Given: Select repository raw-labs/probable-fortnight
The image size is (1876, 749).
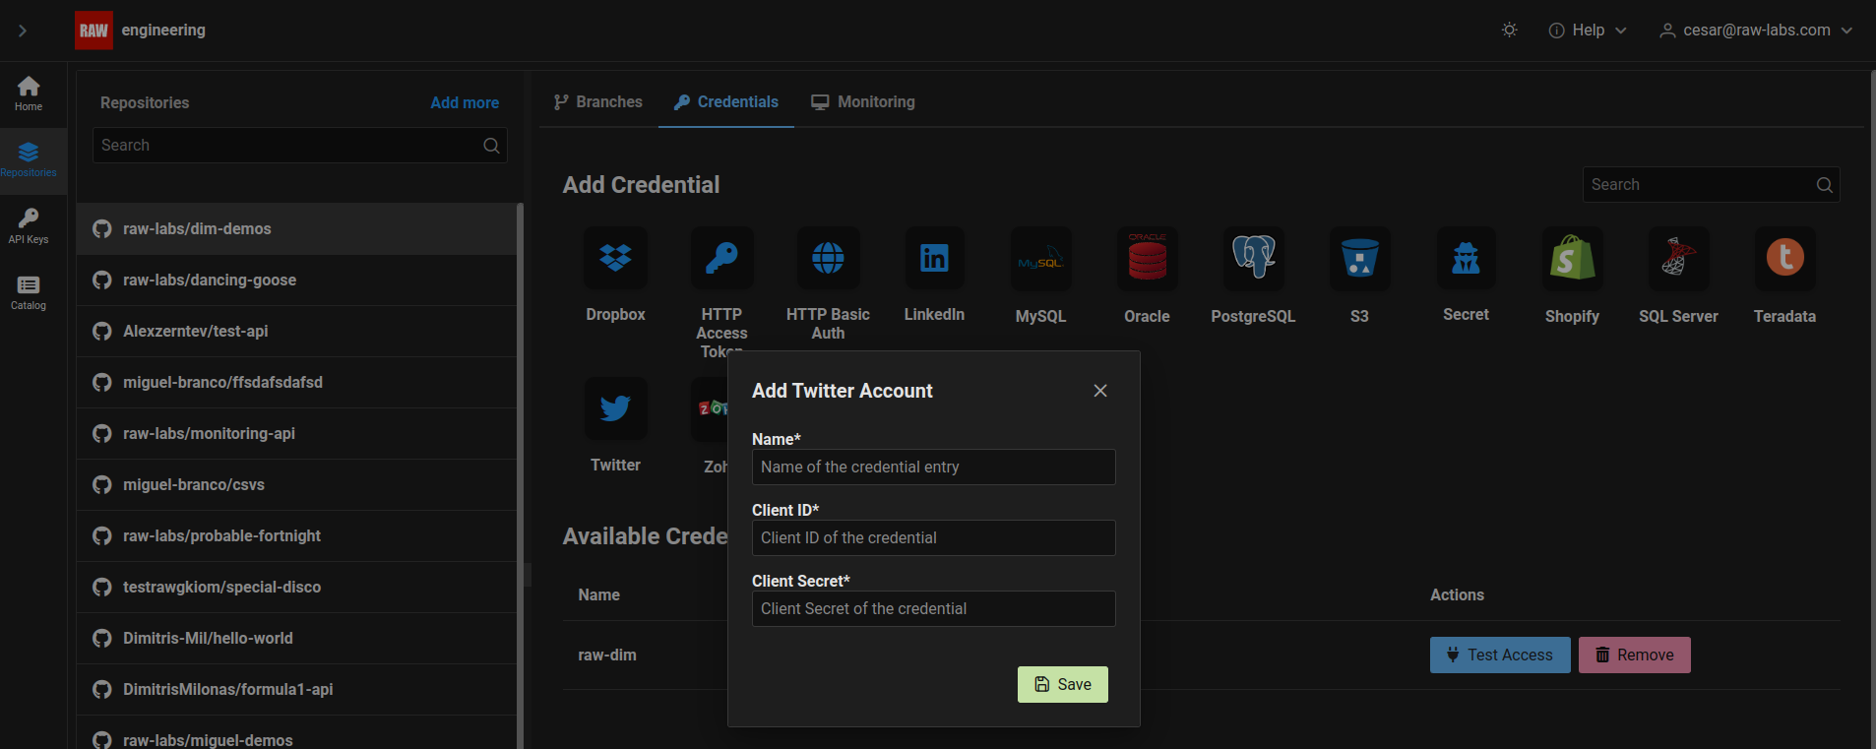Looking at the screenshot, I should (x=296, y=536).
